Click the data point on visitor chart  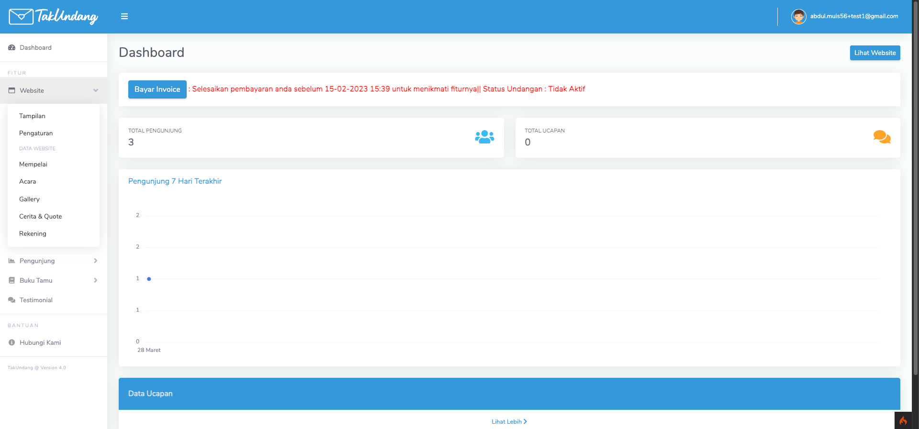pyautogui.click(x=149, y=279)
